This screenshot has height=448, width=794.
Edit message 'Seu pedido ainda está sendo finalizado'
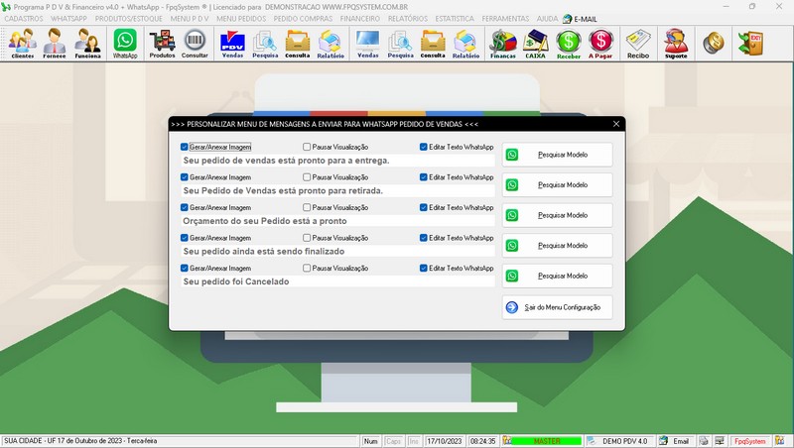coord(337,252)
